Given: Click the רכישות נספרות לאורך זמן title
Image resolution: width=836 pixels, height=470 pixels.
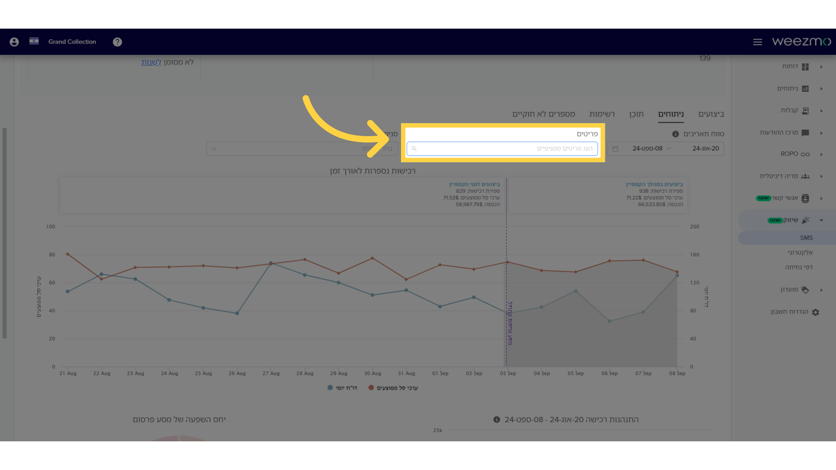Looking at the screenshot, I should tap(373, 171).
